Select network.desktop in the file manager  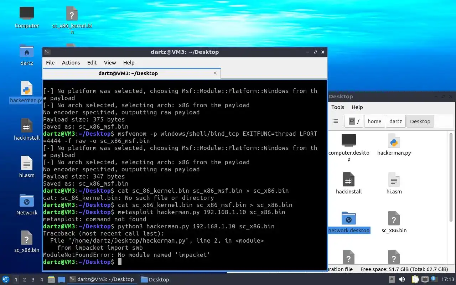[x=349, y=222]
